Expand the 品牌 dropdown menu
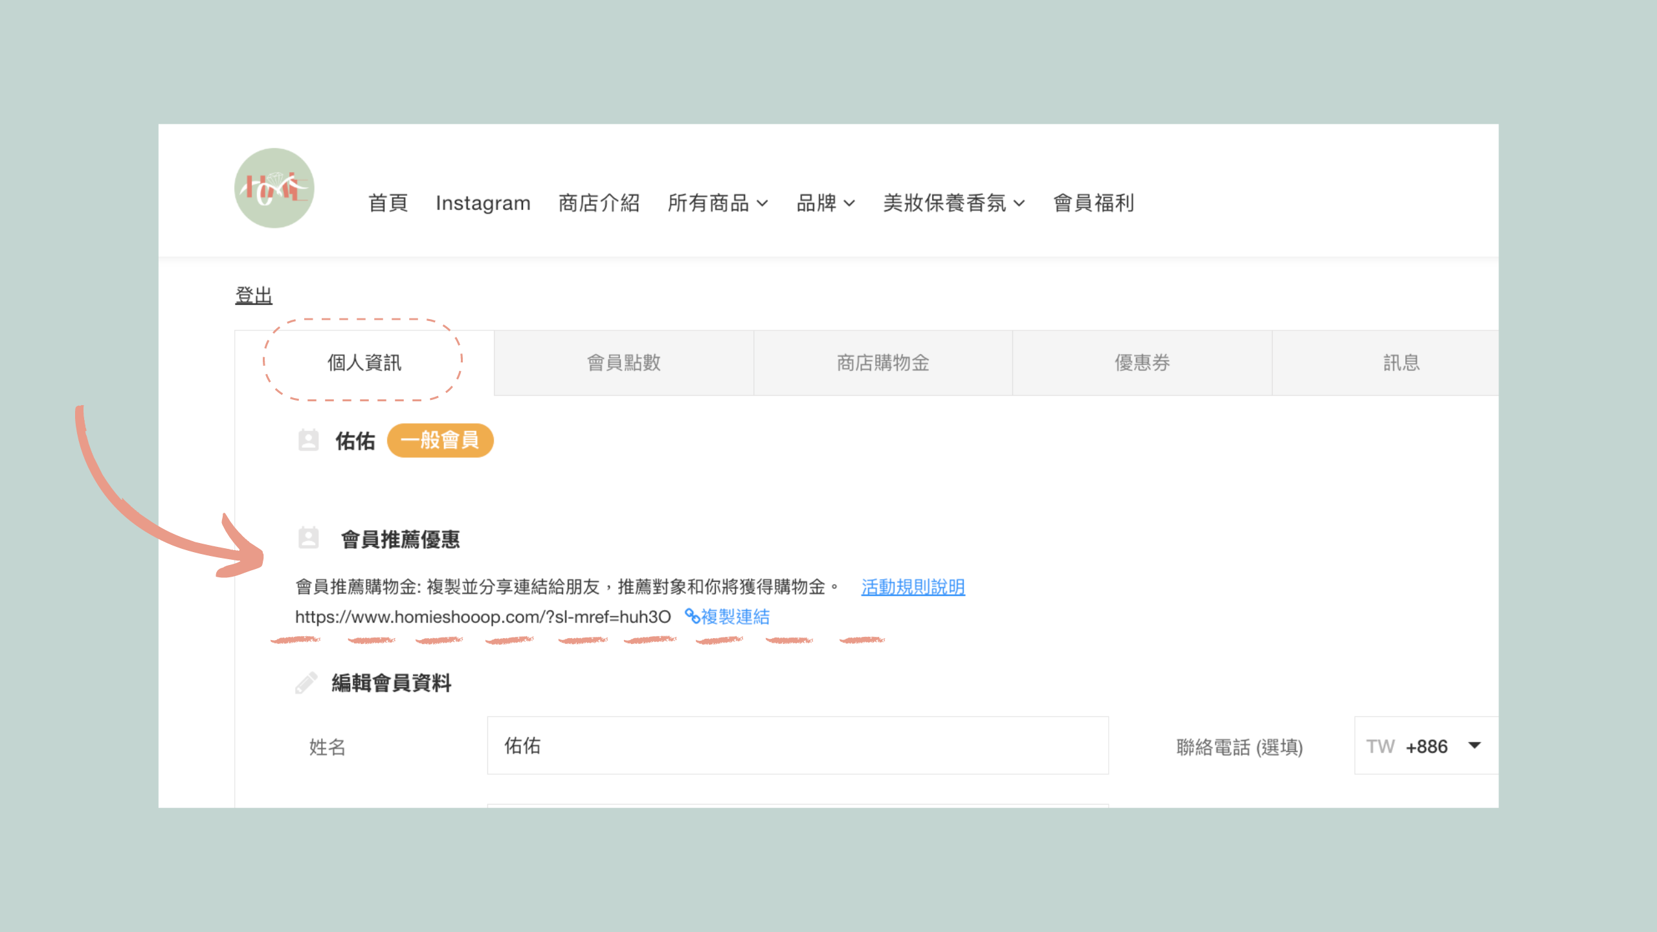 [826, 203]
